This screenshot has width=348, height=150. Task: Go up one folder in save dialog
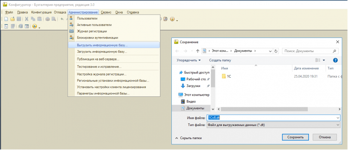point(198,51)
